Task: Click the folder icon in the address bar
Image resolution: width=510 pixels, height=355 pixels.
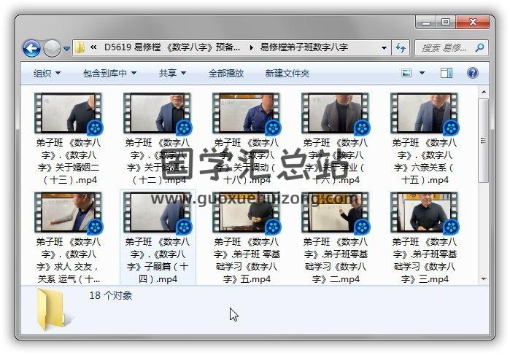Action: pos(80,48)
